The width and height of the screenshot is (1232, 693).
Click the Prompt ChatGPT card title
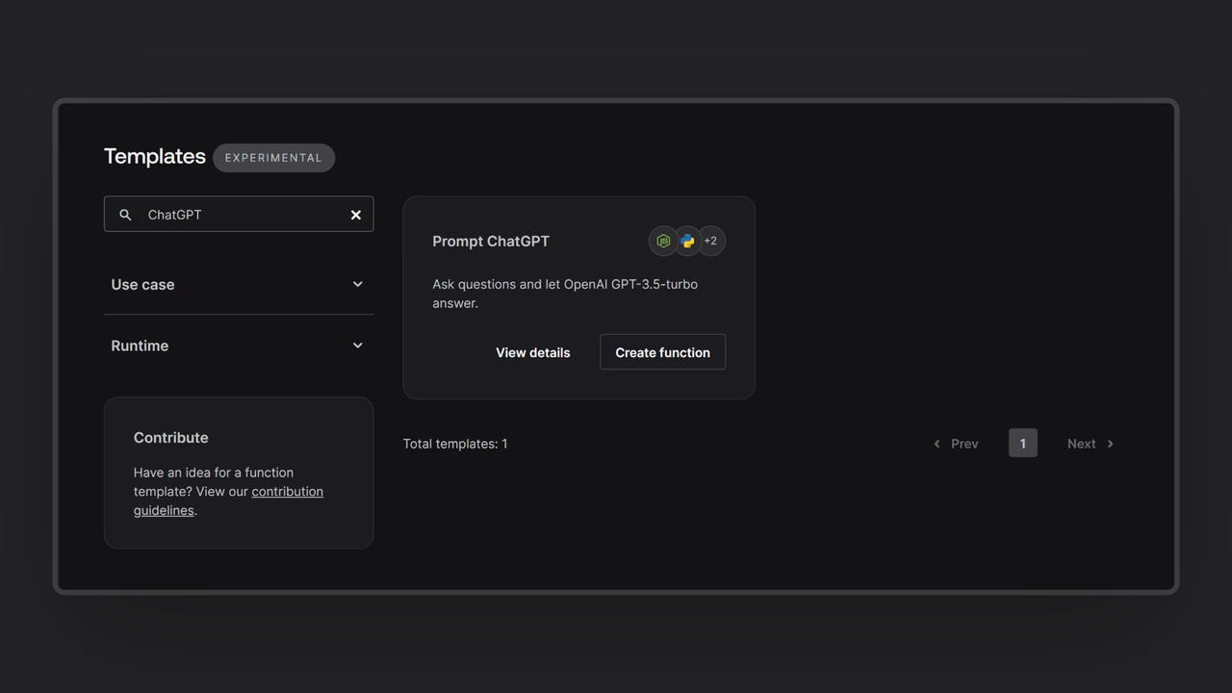coord(491,242)
